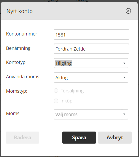This screenshot has width=139, height=157.
Task: Click the Nytt konto dialog title
Action: (20, 11)
